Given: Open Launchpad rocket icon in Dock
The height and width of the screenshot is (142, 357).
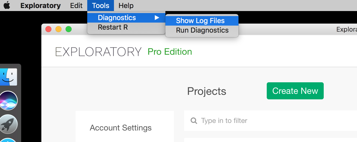Looking at the screenshot, I should pyautogui.click(x=9, y=124).
